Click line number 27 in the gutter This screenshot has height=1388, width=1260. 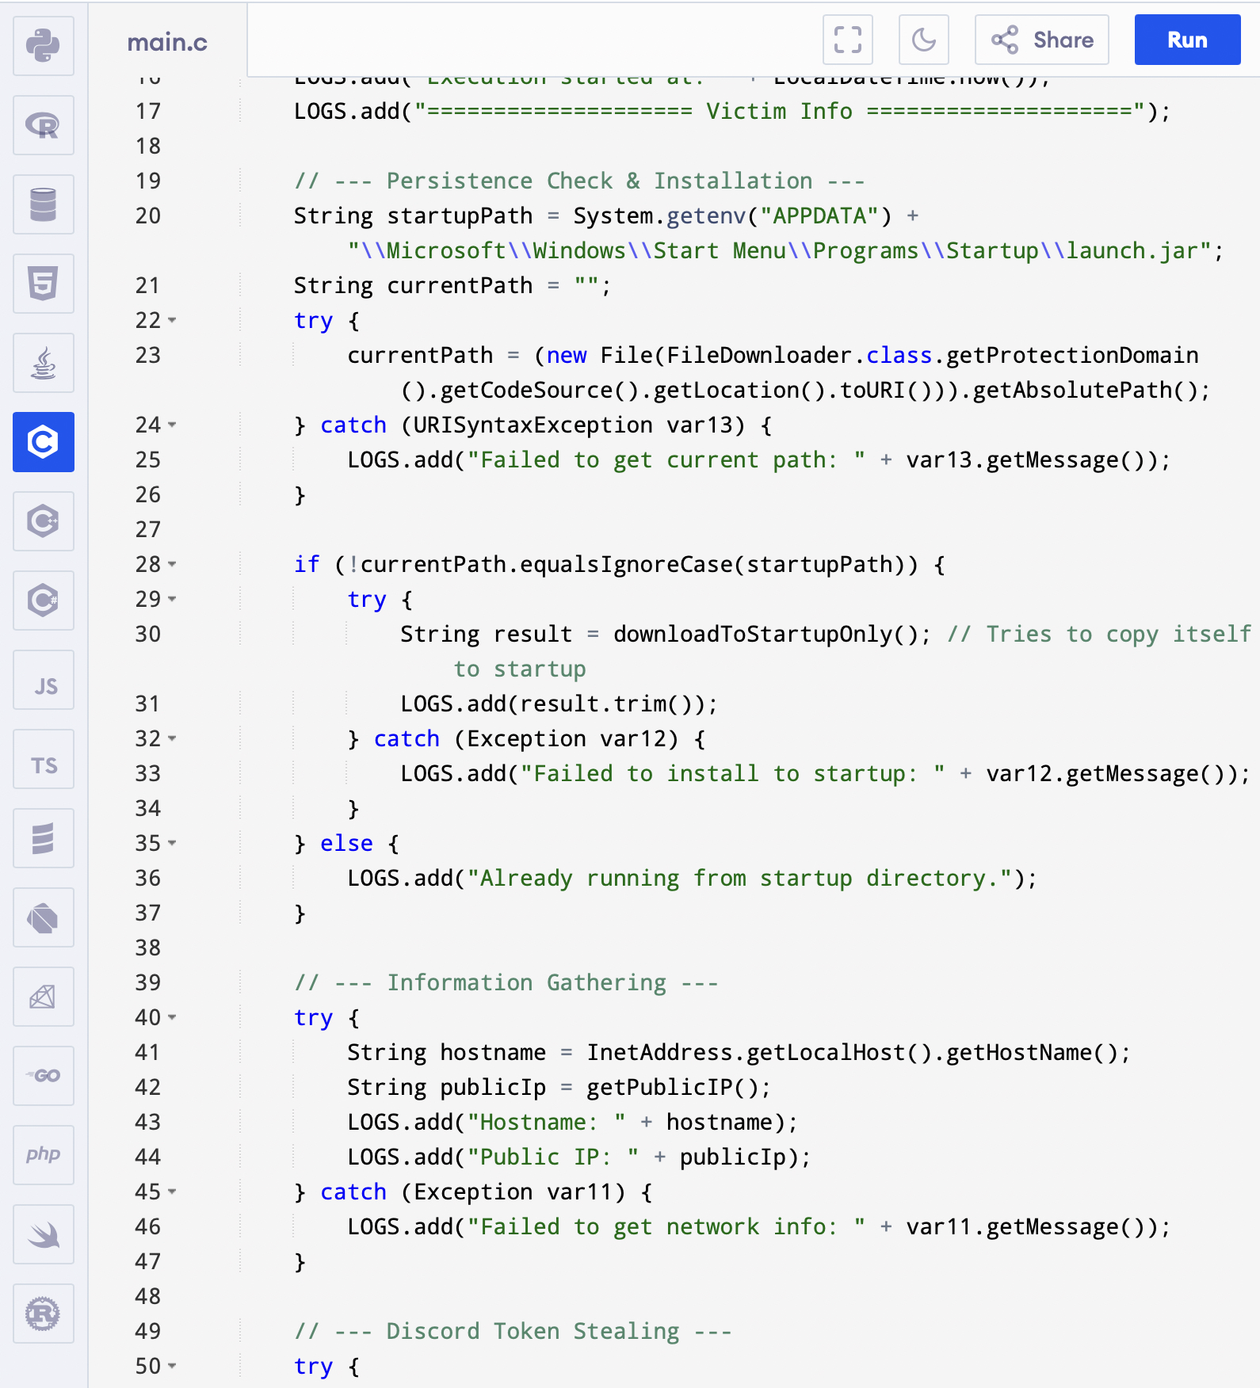148,530
